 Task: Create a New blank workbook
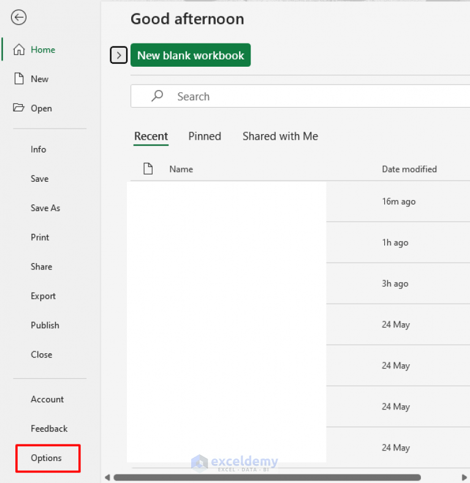[x=191, y=55]
